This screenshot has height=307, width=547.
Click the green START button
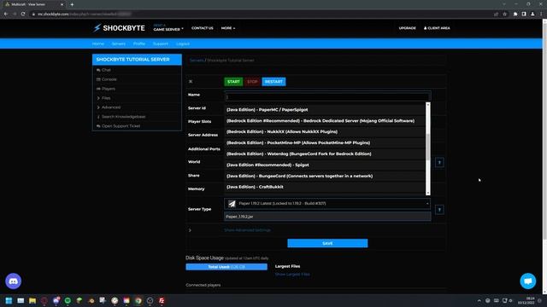click(233, 82)
